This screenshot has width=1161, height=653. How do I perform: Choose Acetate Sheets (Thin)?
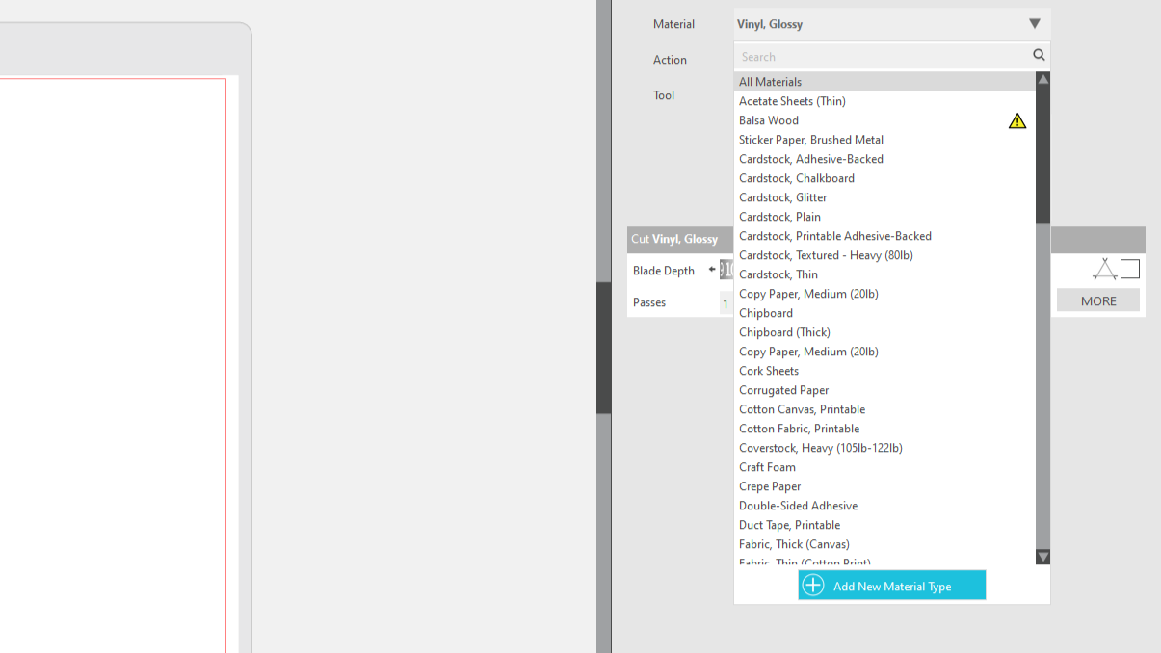pos(884,101)
